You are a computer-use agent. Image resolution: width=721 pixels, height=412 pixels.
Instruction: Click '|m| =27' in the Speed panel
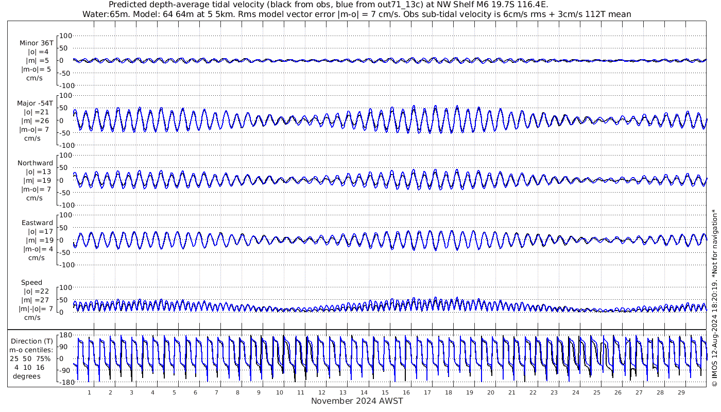point(36,300)
